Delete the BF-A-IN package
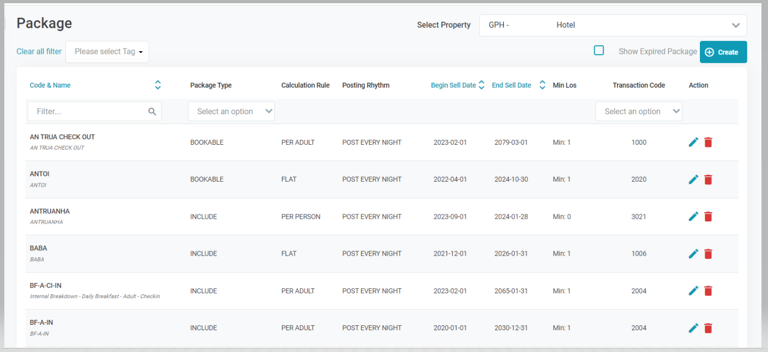This screenshot has width=768, height=352. click(x=708, y=328)
